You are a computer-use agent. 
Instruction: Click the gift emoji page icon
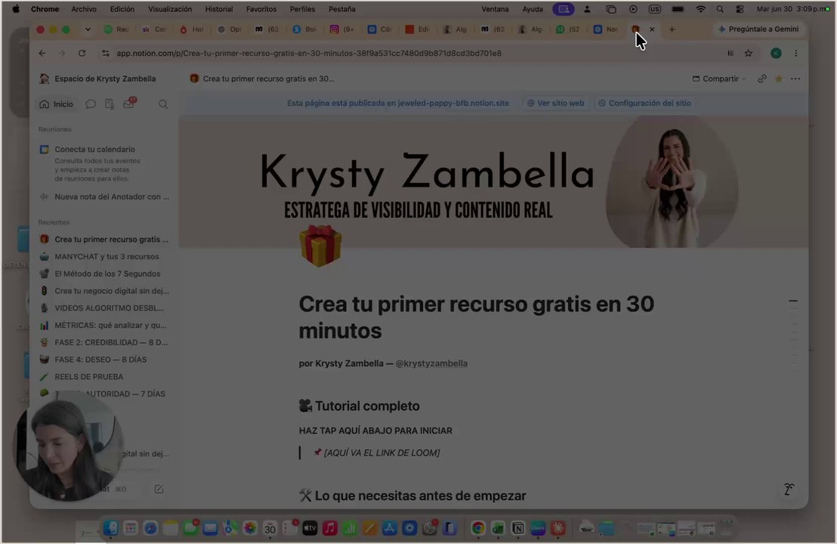[320, 245]
